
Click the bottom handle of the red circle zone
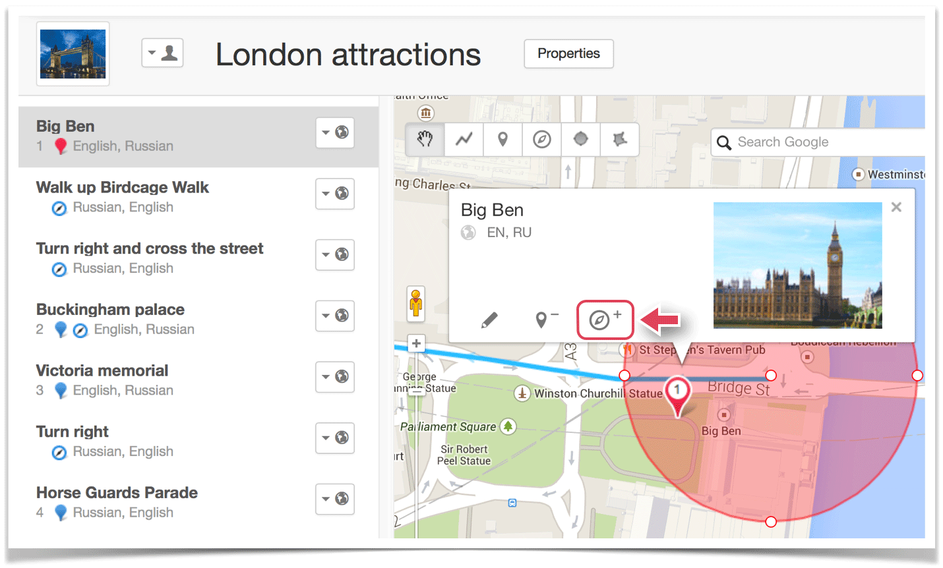[771, 522]
